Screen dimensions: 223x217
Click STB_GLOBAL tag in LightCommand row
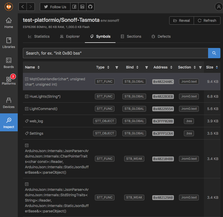pos(134,109)
